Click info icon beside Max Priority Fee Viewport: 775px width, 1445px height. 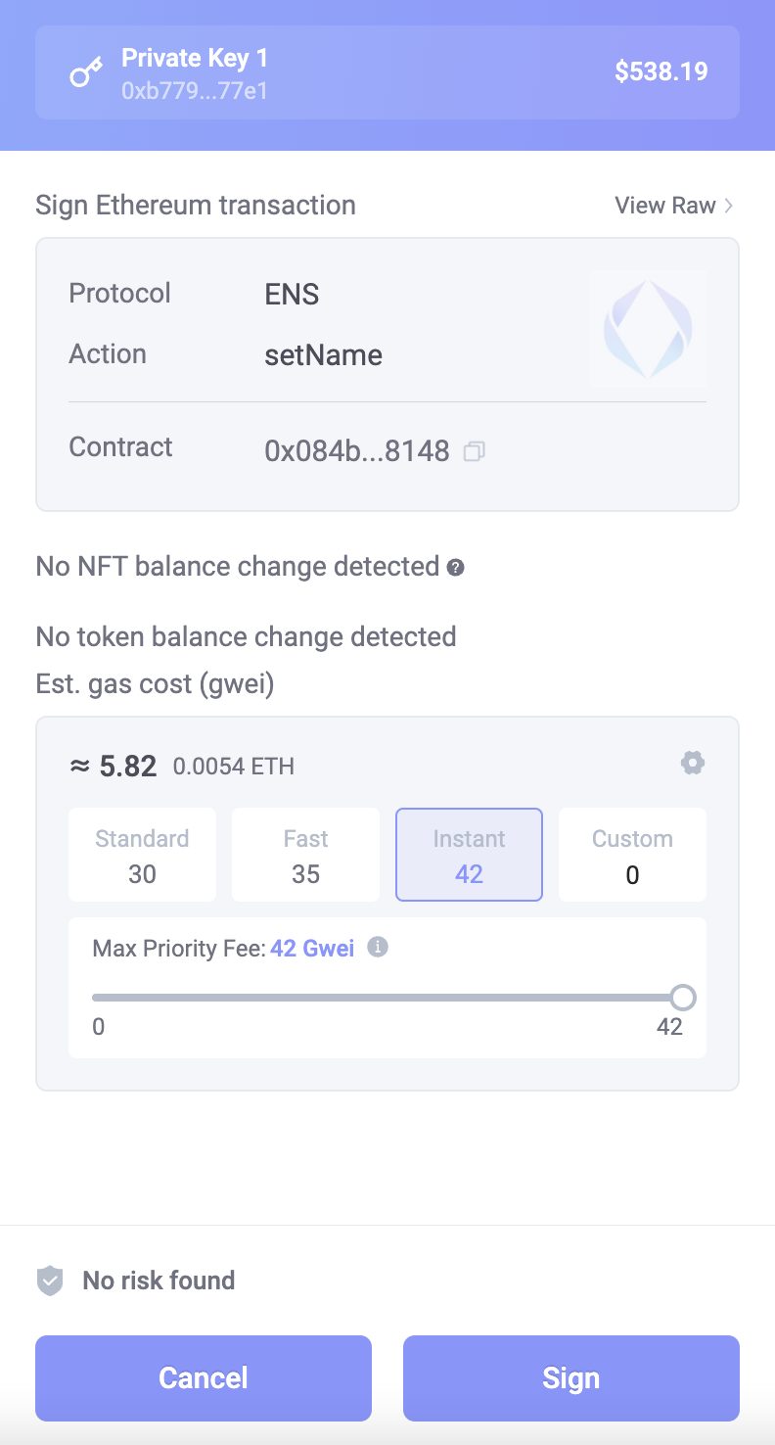(378, 947)
